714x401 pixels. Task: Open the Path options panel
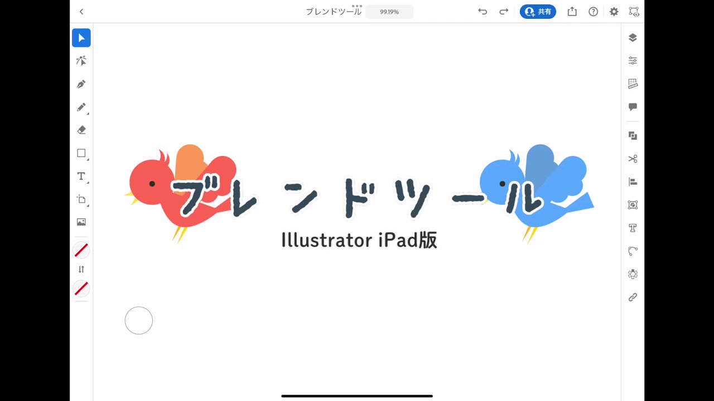click(x=633, y=251)
